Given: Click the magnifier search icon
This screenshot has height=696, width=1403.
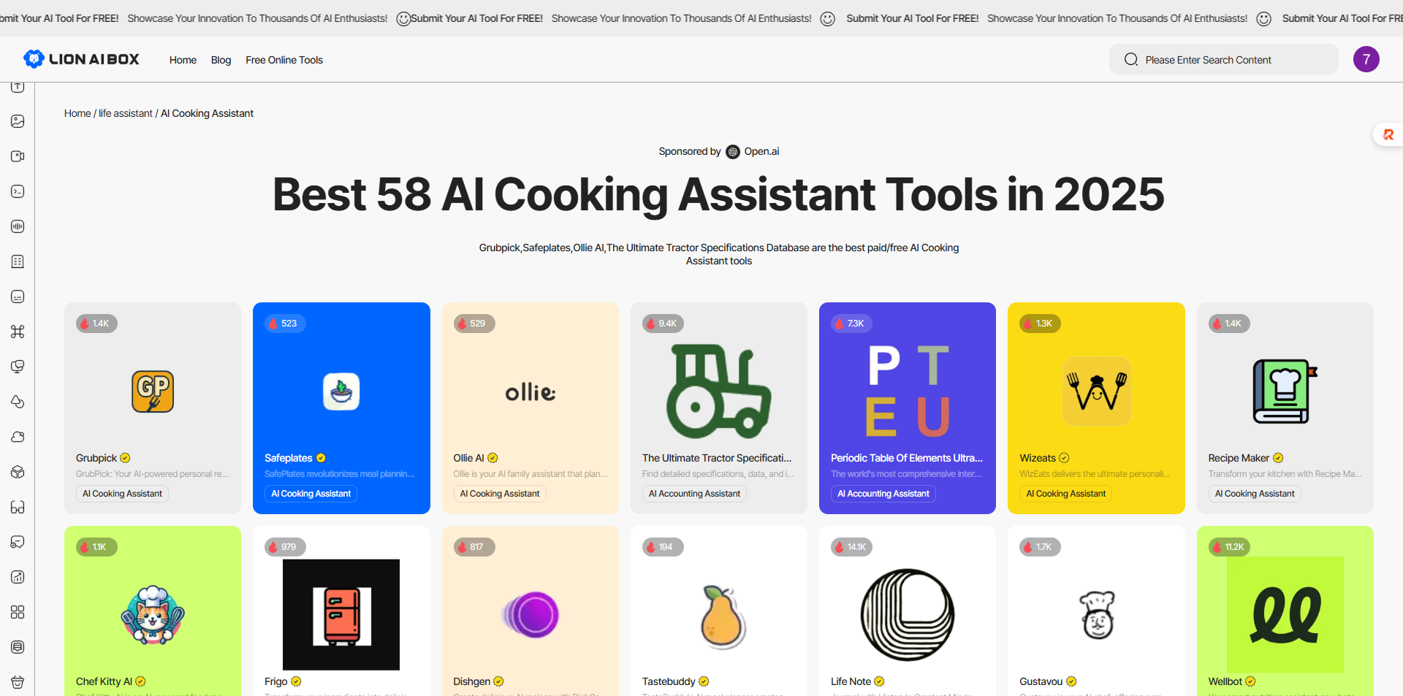Looking at the screenshot, I should pos(1131,60).
